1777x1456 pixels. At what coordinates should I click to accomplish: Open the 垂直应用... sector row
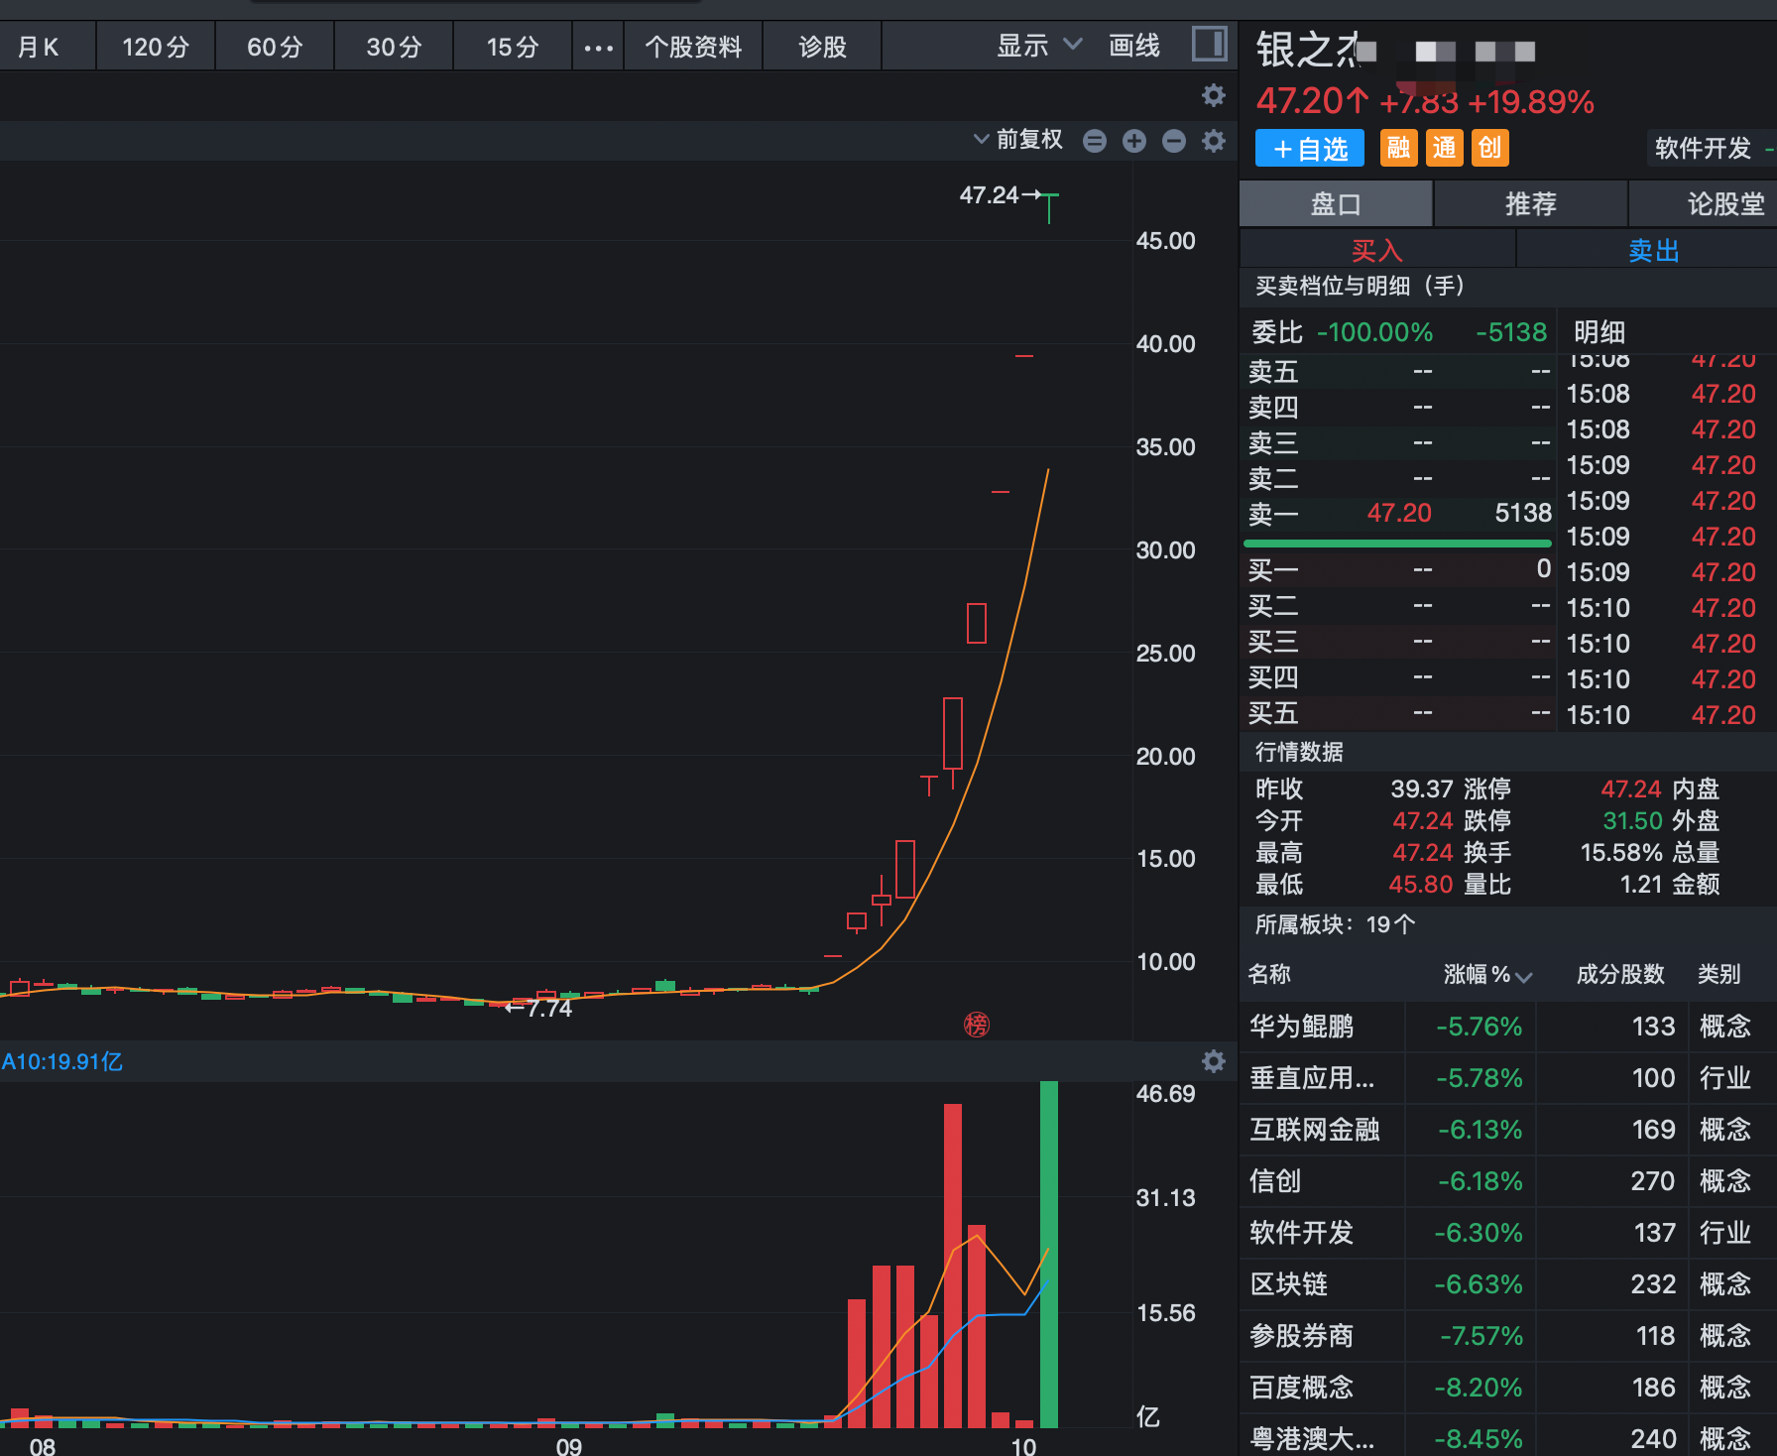pyautogui.click(x=1507, y=1077)
